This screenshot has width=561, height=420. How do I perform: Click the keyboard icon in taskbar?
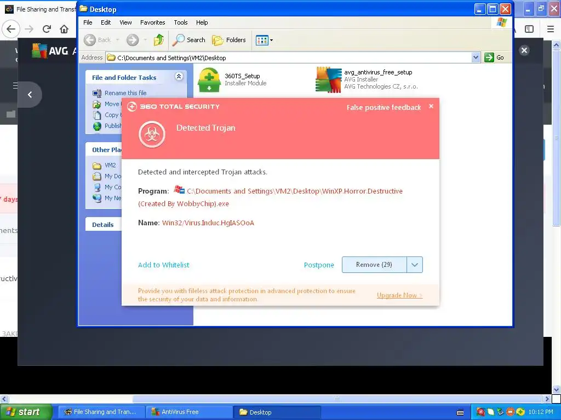click(x=460, y=412)
